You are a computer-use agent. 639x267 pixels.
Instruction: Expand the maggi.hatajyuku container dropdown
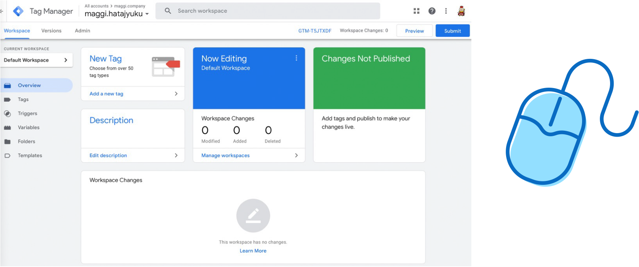click(147, 14)
